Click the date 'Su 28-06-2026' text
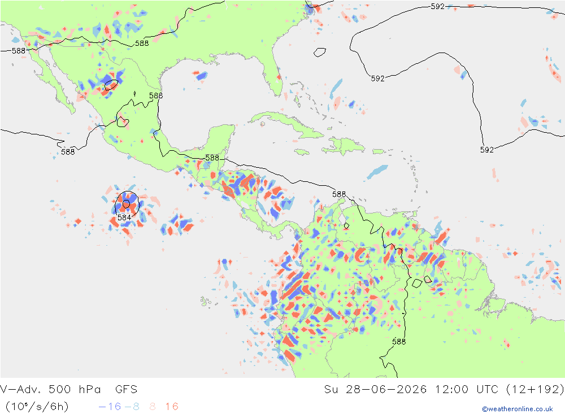The height and width of the screenshot is (414, 565). [375, 389]
